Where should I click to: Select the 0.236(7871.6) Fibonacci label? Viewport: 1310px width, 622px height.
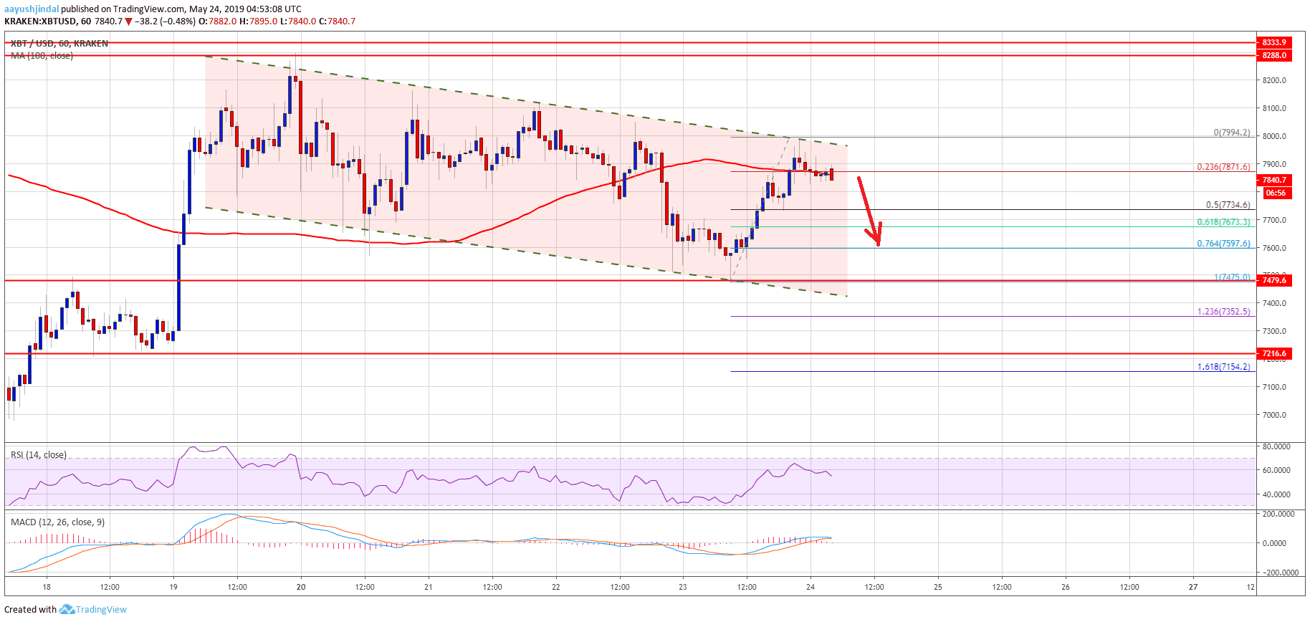click(x=1223, y=167)
